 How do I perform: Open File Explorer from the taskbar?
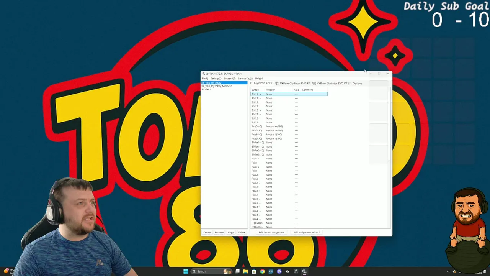[245, 271]
